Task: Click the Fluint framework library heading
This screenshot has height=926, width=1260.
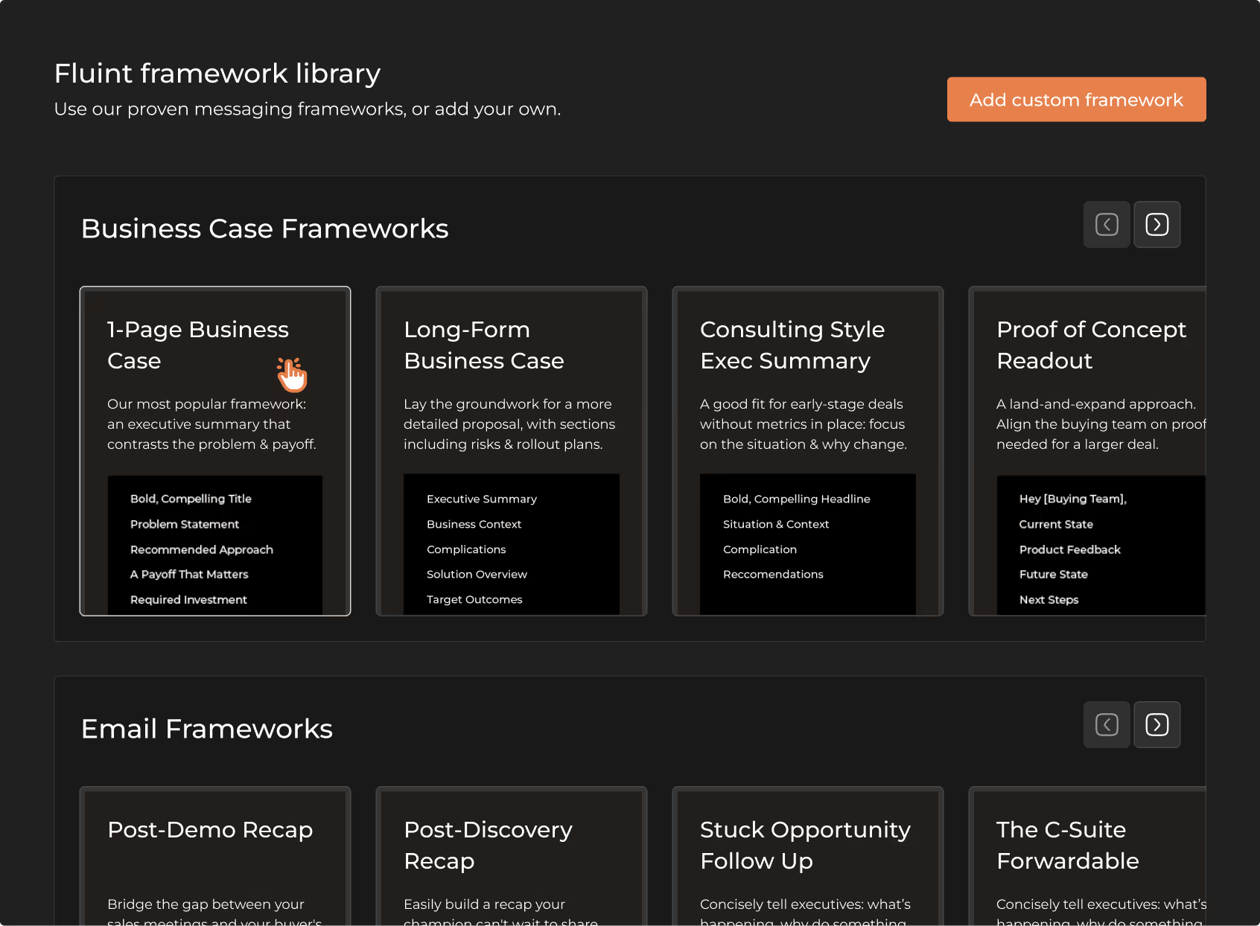Action: click(x=217, y=73)
